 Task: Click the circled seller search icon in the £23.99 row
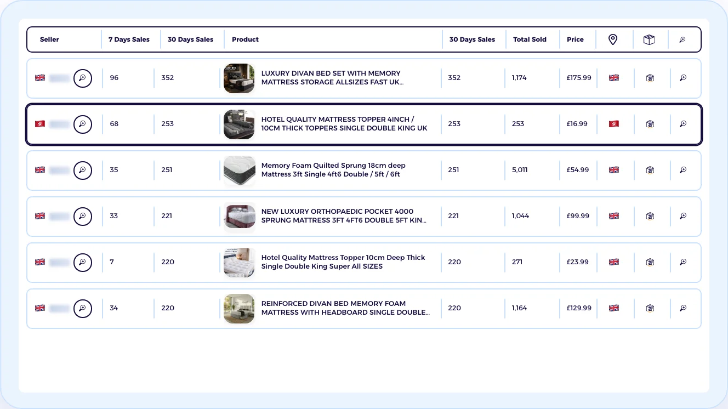[x=83, y=262]
